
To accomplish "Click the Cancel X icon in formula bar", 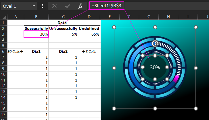I will point(55,6).
